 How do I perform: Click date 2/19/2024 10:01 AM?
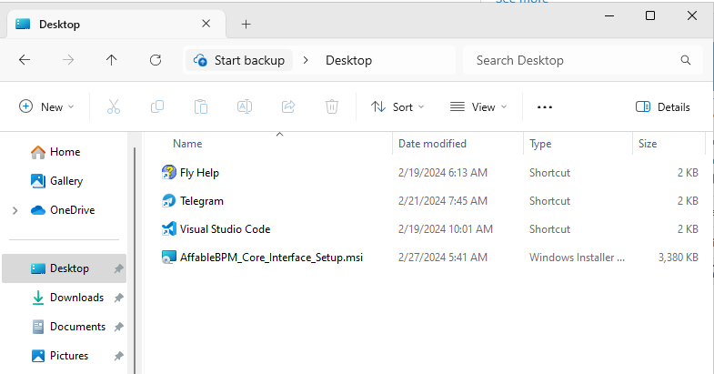446,229
